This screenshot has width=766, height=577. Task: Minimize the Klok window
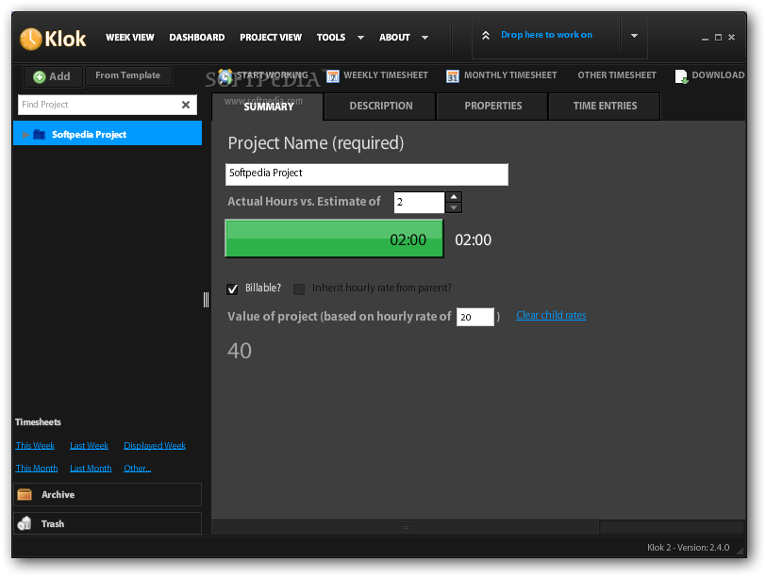[705, 38]
